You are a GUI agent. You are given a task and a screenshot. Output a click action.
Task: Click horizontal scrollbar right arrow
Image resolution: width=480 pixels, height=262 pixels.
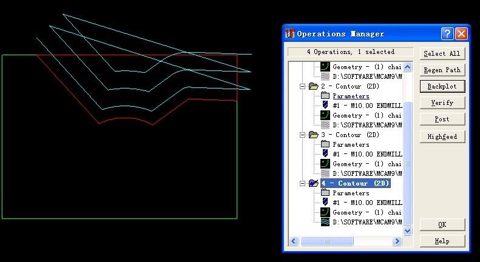[397, 241]
